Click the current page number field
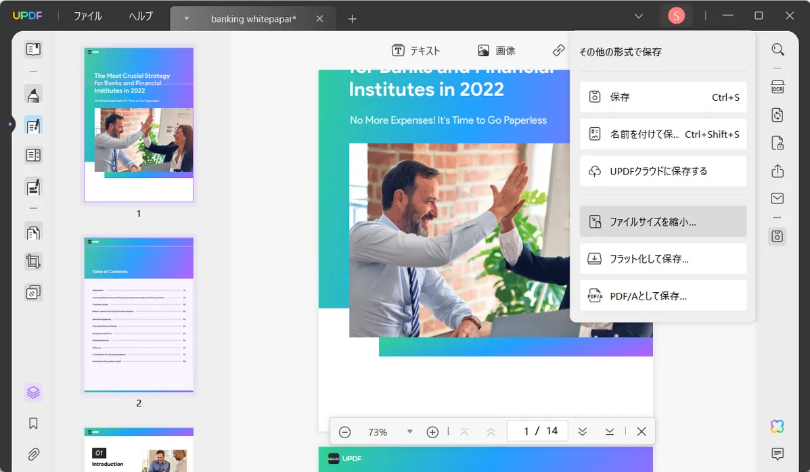 [x=537, y=431]
